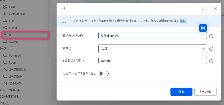Click info icon beside 2番目のオペランド field
Image resolution: width=224 pixels, height=105 pixels.
[211, 61]
